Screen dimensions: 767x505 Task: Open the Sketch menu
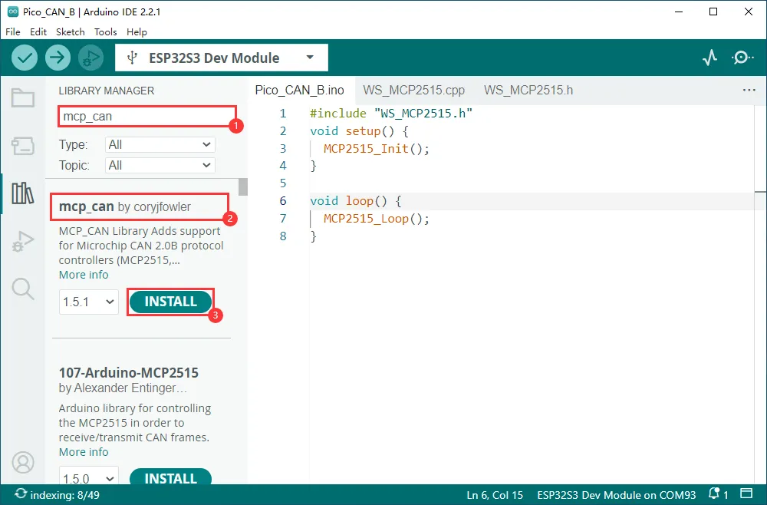coord(70,31)
